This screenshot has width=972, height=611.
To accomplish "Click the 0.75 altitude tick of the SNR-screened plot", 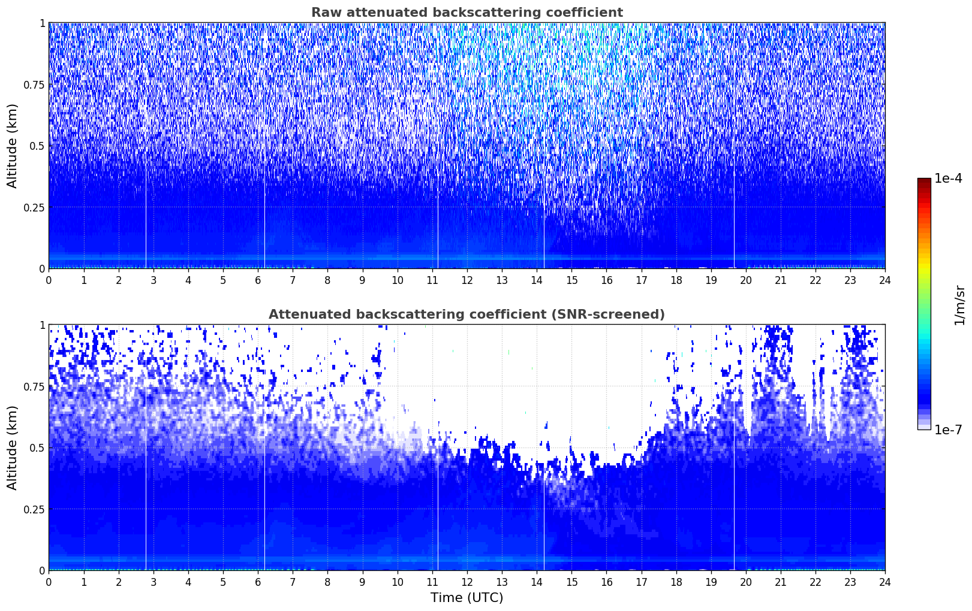I will coord(34,387).
